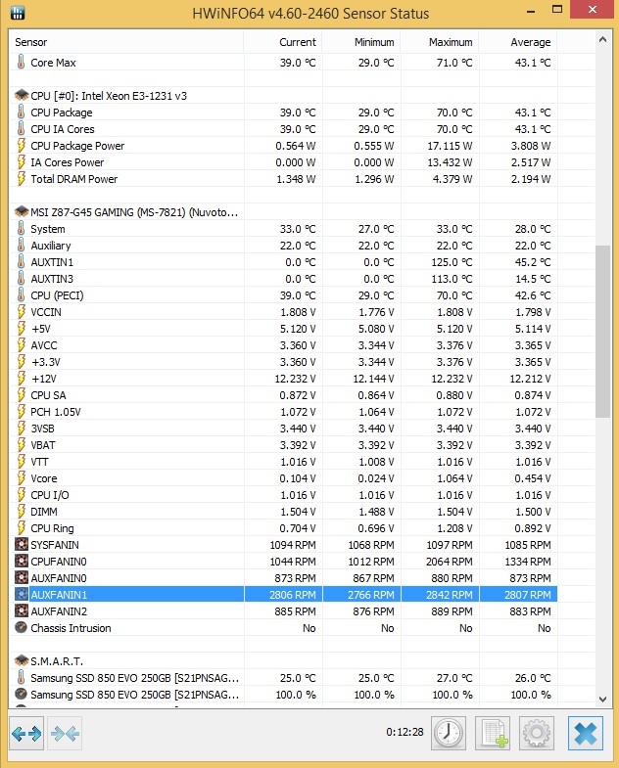This screenshot has width=619, height=768.
Task: Click fan icon beside CPUFANIN0
Action: pyautogui.click(x=22, y=562)
